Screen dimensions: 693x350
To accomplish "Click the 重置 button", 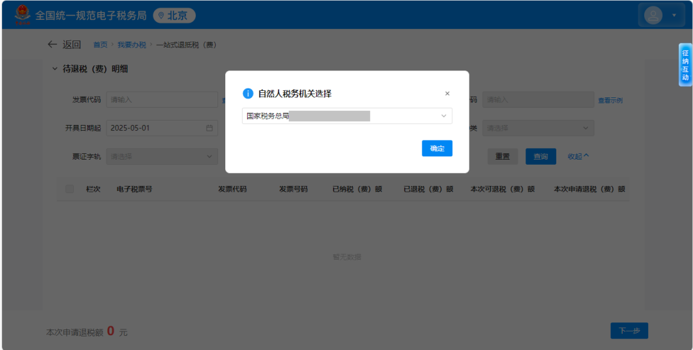I will click(502, 156).
